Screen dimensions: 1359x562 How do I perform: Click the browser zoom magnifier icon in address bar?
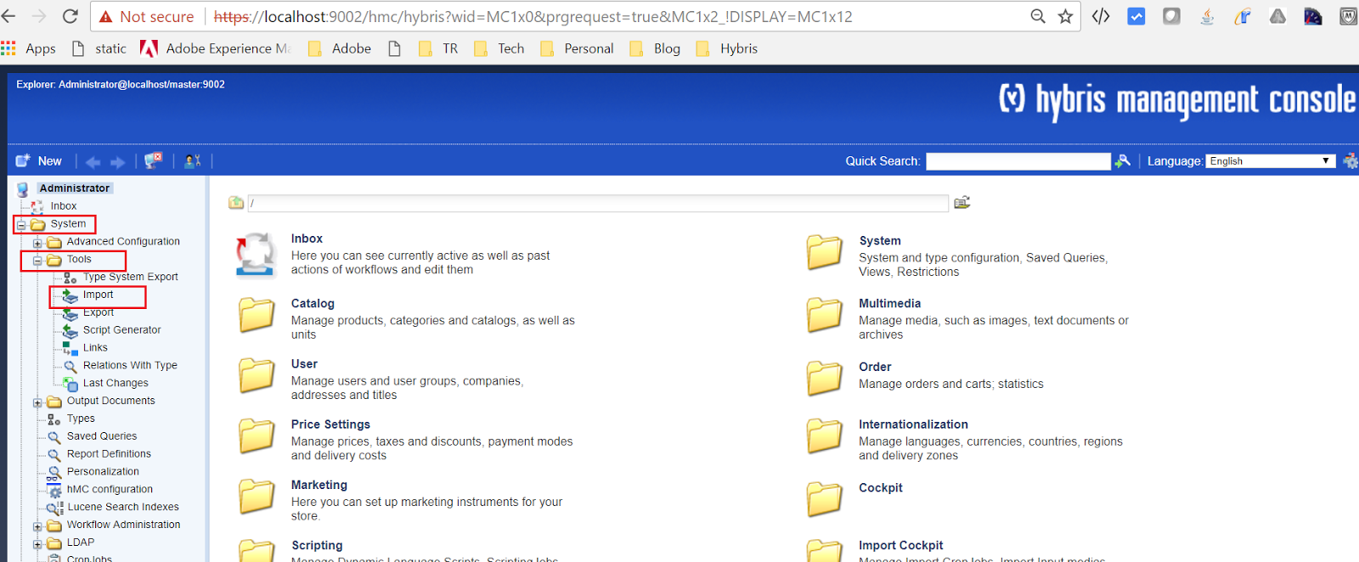pos(1037,16)
